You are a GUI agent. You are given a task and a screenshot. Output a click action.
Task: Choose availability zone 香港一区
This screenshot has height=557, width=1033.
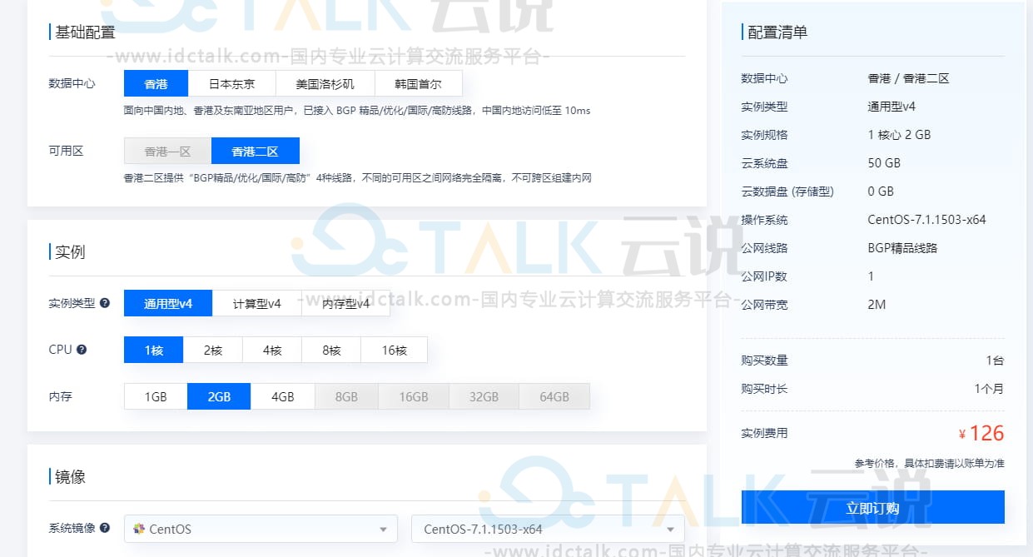tap(167, 151)
